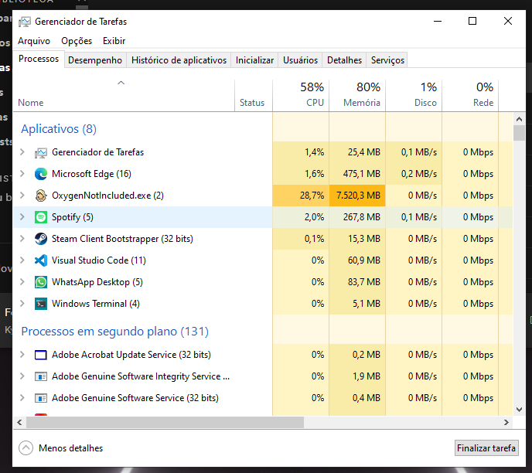
Task: Click the Menos detalhes circle arrow icon
Action: pyautogui.click(x=26, y=448)
